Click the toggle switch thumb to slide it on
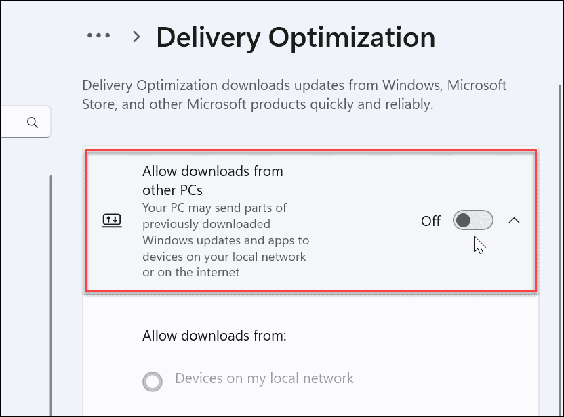Screen dimensions: 564x417 [x=463, y=220]
